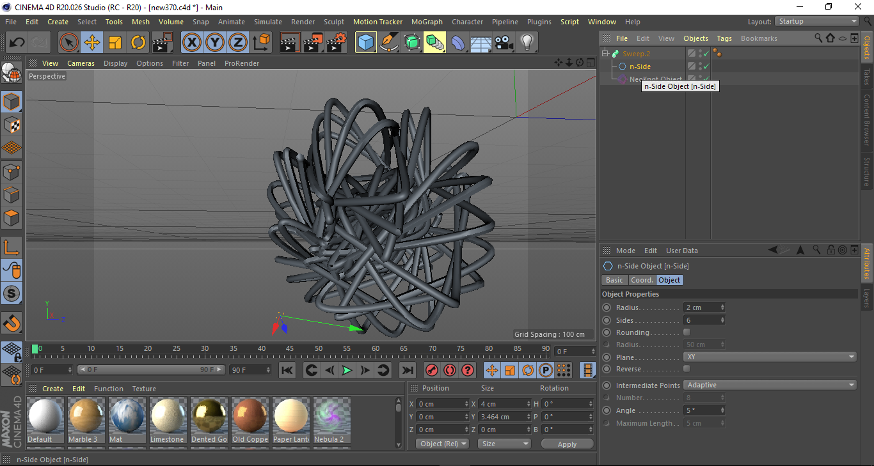Add a Light object

pyautogui.click(x=527, y=43)
